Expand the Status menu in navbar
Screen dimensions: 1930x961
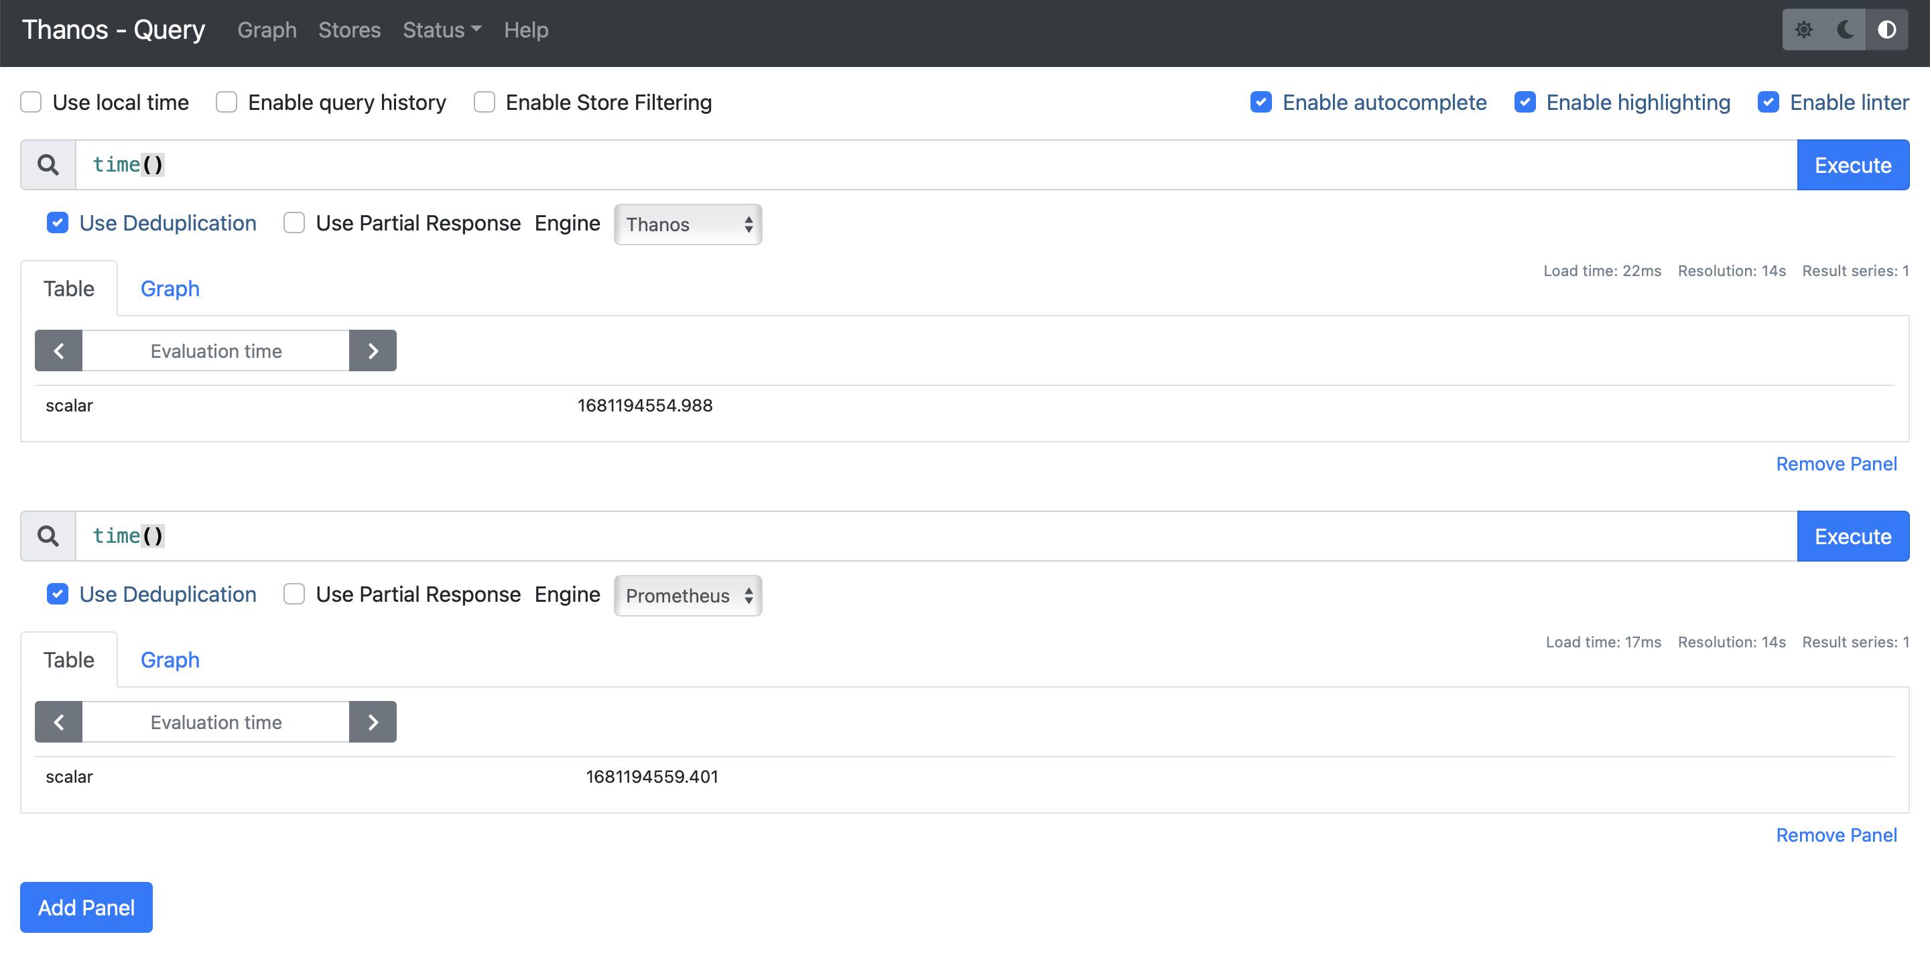coord(442,30)
